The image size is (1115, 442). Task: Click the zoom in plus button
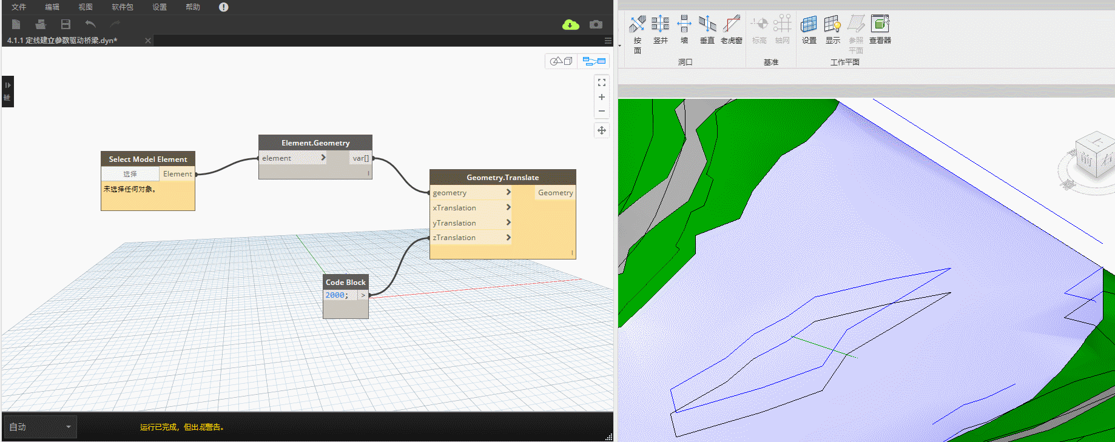(602, 97)
